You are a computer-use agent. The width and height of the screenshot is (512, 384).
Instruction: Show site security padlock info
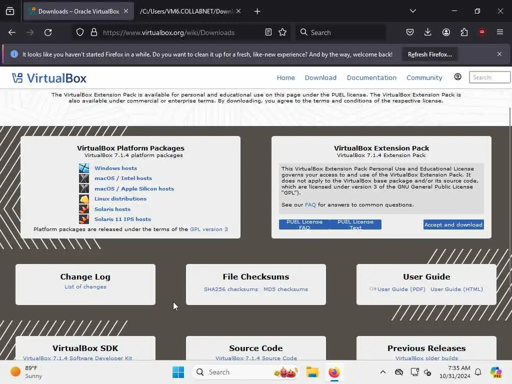pos(94,32)
